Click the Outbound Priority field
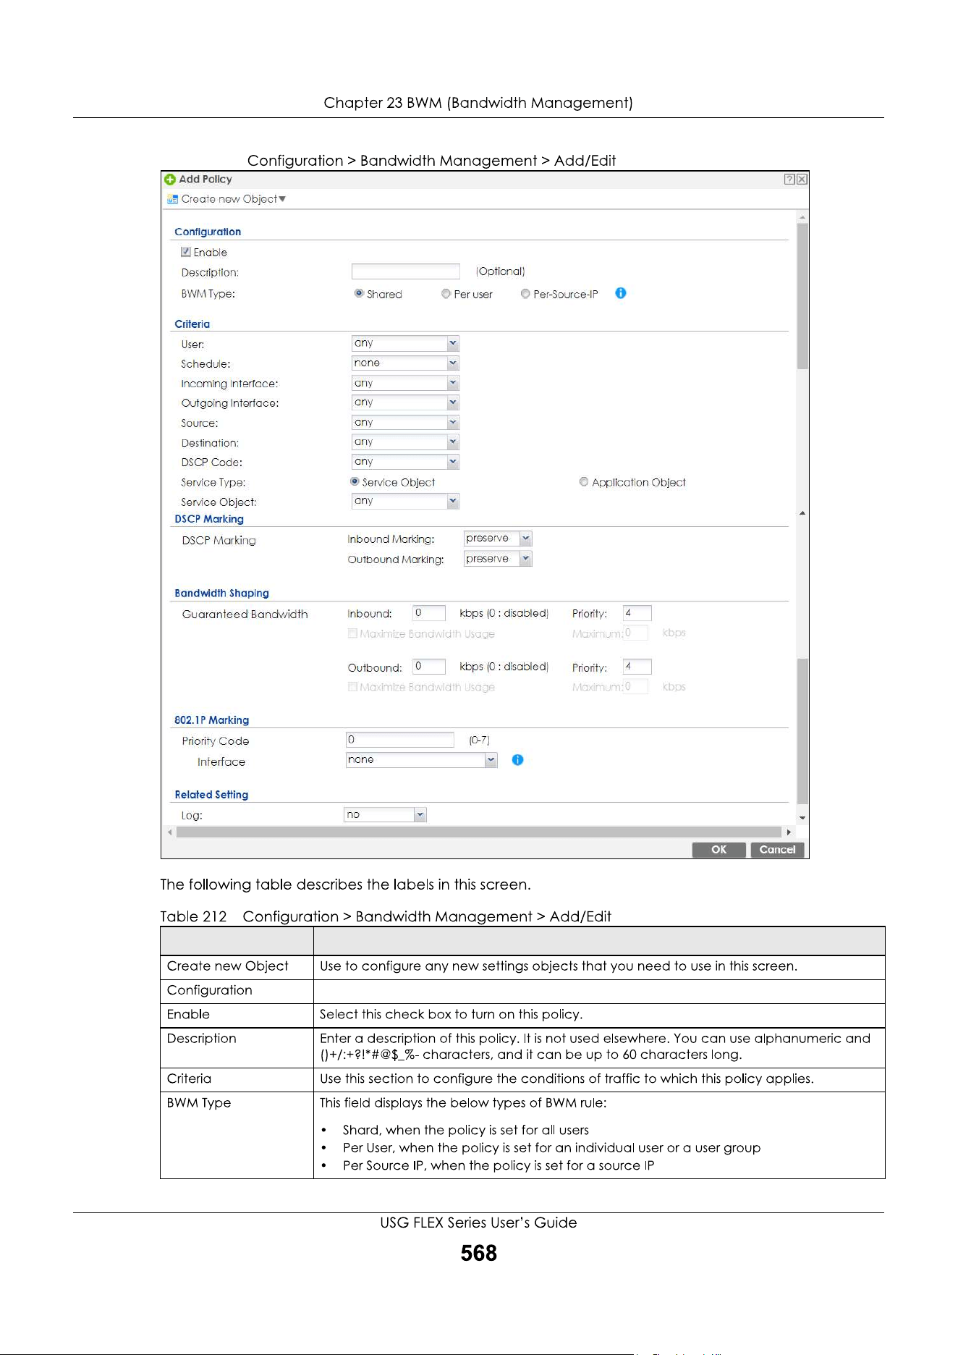Screen dimensions: 958x1355 (637, 667)
